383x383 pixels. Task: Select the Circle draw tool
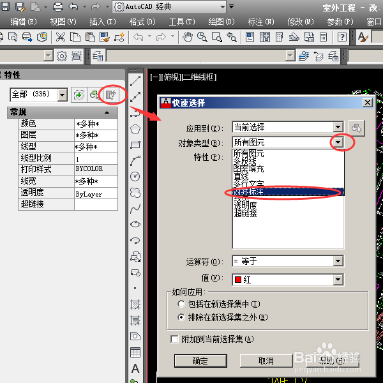(x=135, y=176)
